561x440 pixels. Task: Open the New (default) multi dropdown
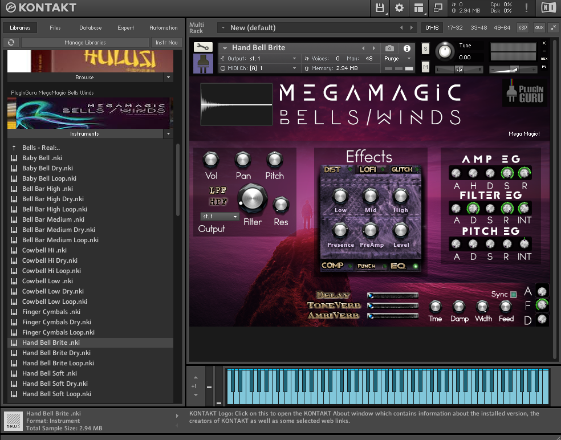[223, 27]
